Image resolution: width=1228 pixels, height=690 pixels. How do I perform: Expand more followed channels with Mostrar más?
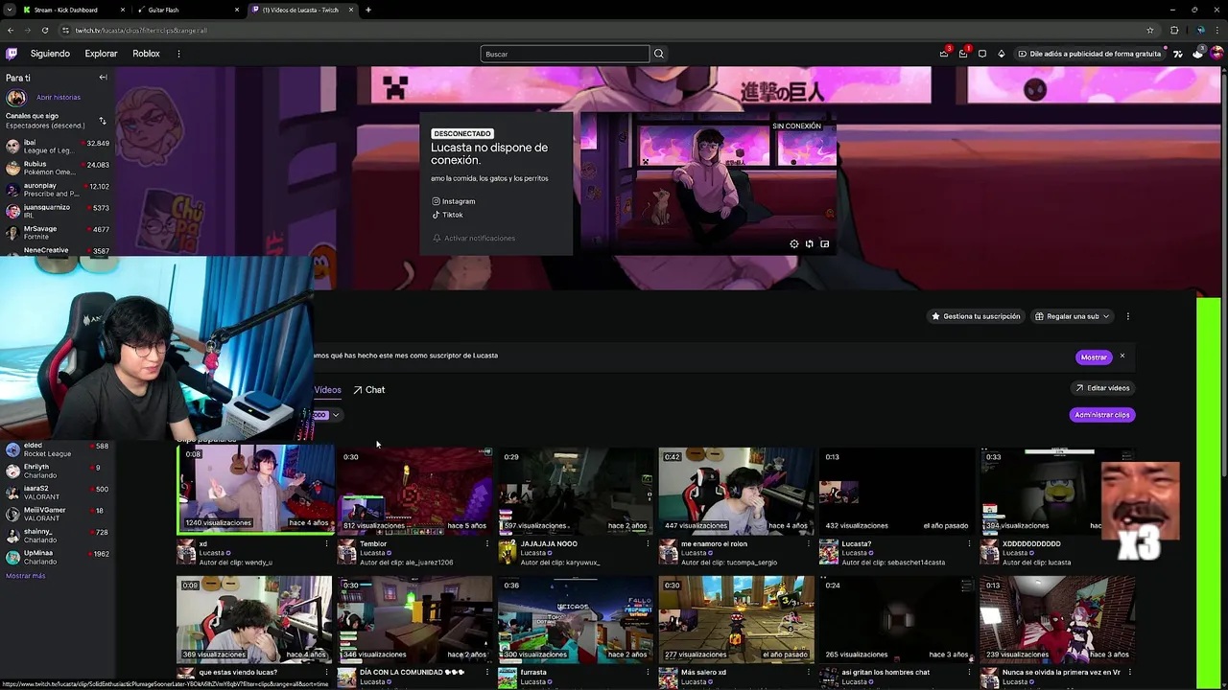(26, 576)
